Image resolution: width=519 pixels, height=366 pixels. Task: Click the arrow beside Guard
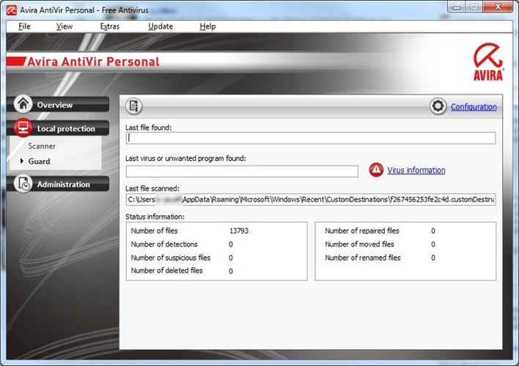pos(22,161)
